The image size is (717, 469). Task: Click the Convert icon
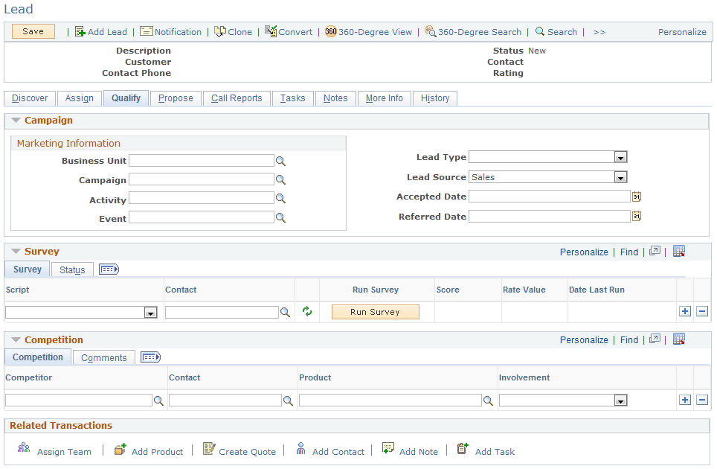pyautogui.click(x=271, y=31)
